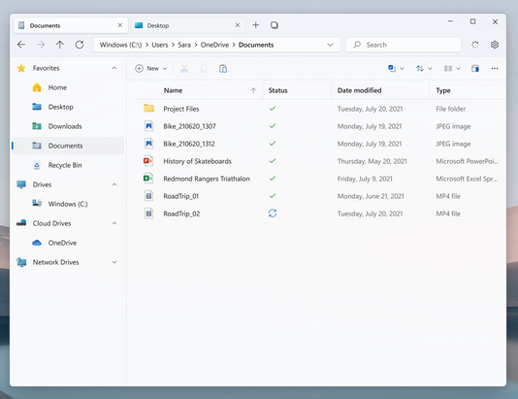This screenshot has width=518, height=399.
Task: Click the video icon of RoadTrip_01
Action: coord(148,196)
